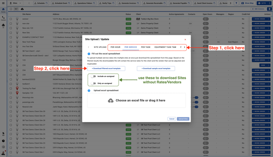Viewport: 273px width, 157px height.
Task: Check the box for new site row
Action: point(11,24)
